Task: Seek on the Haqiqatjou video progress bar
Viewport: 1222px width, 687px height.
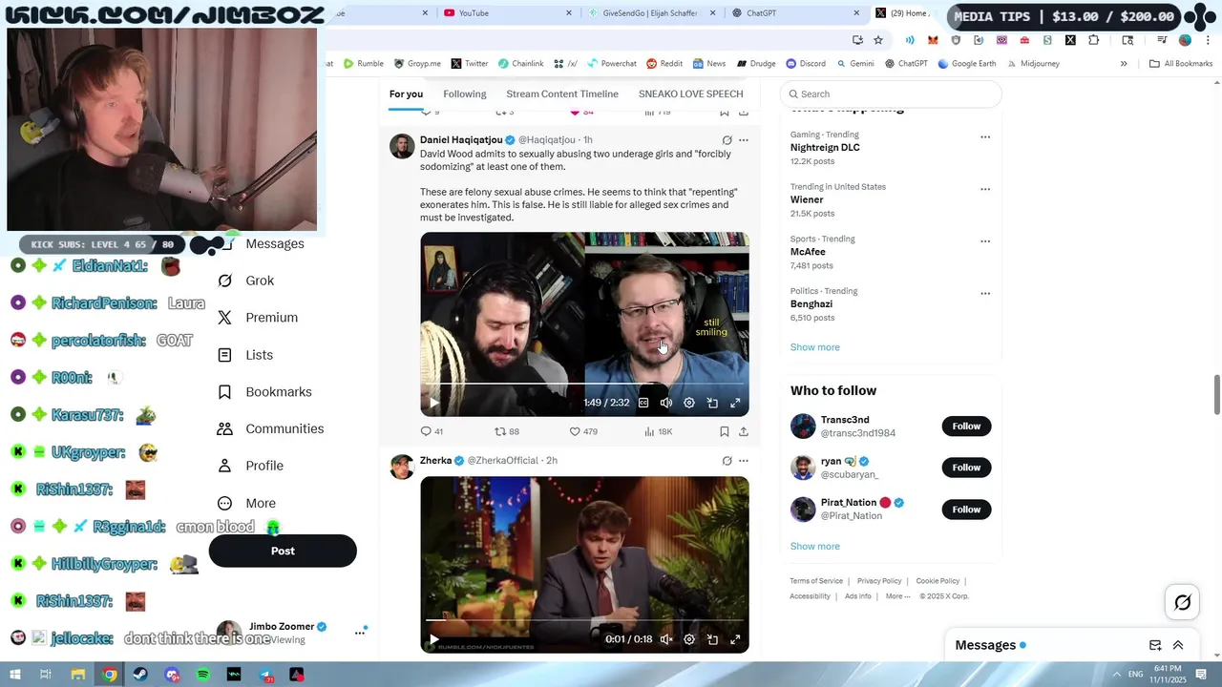Action: [x=584, y=385]
